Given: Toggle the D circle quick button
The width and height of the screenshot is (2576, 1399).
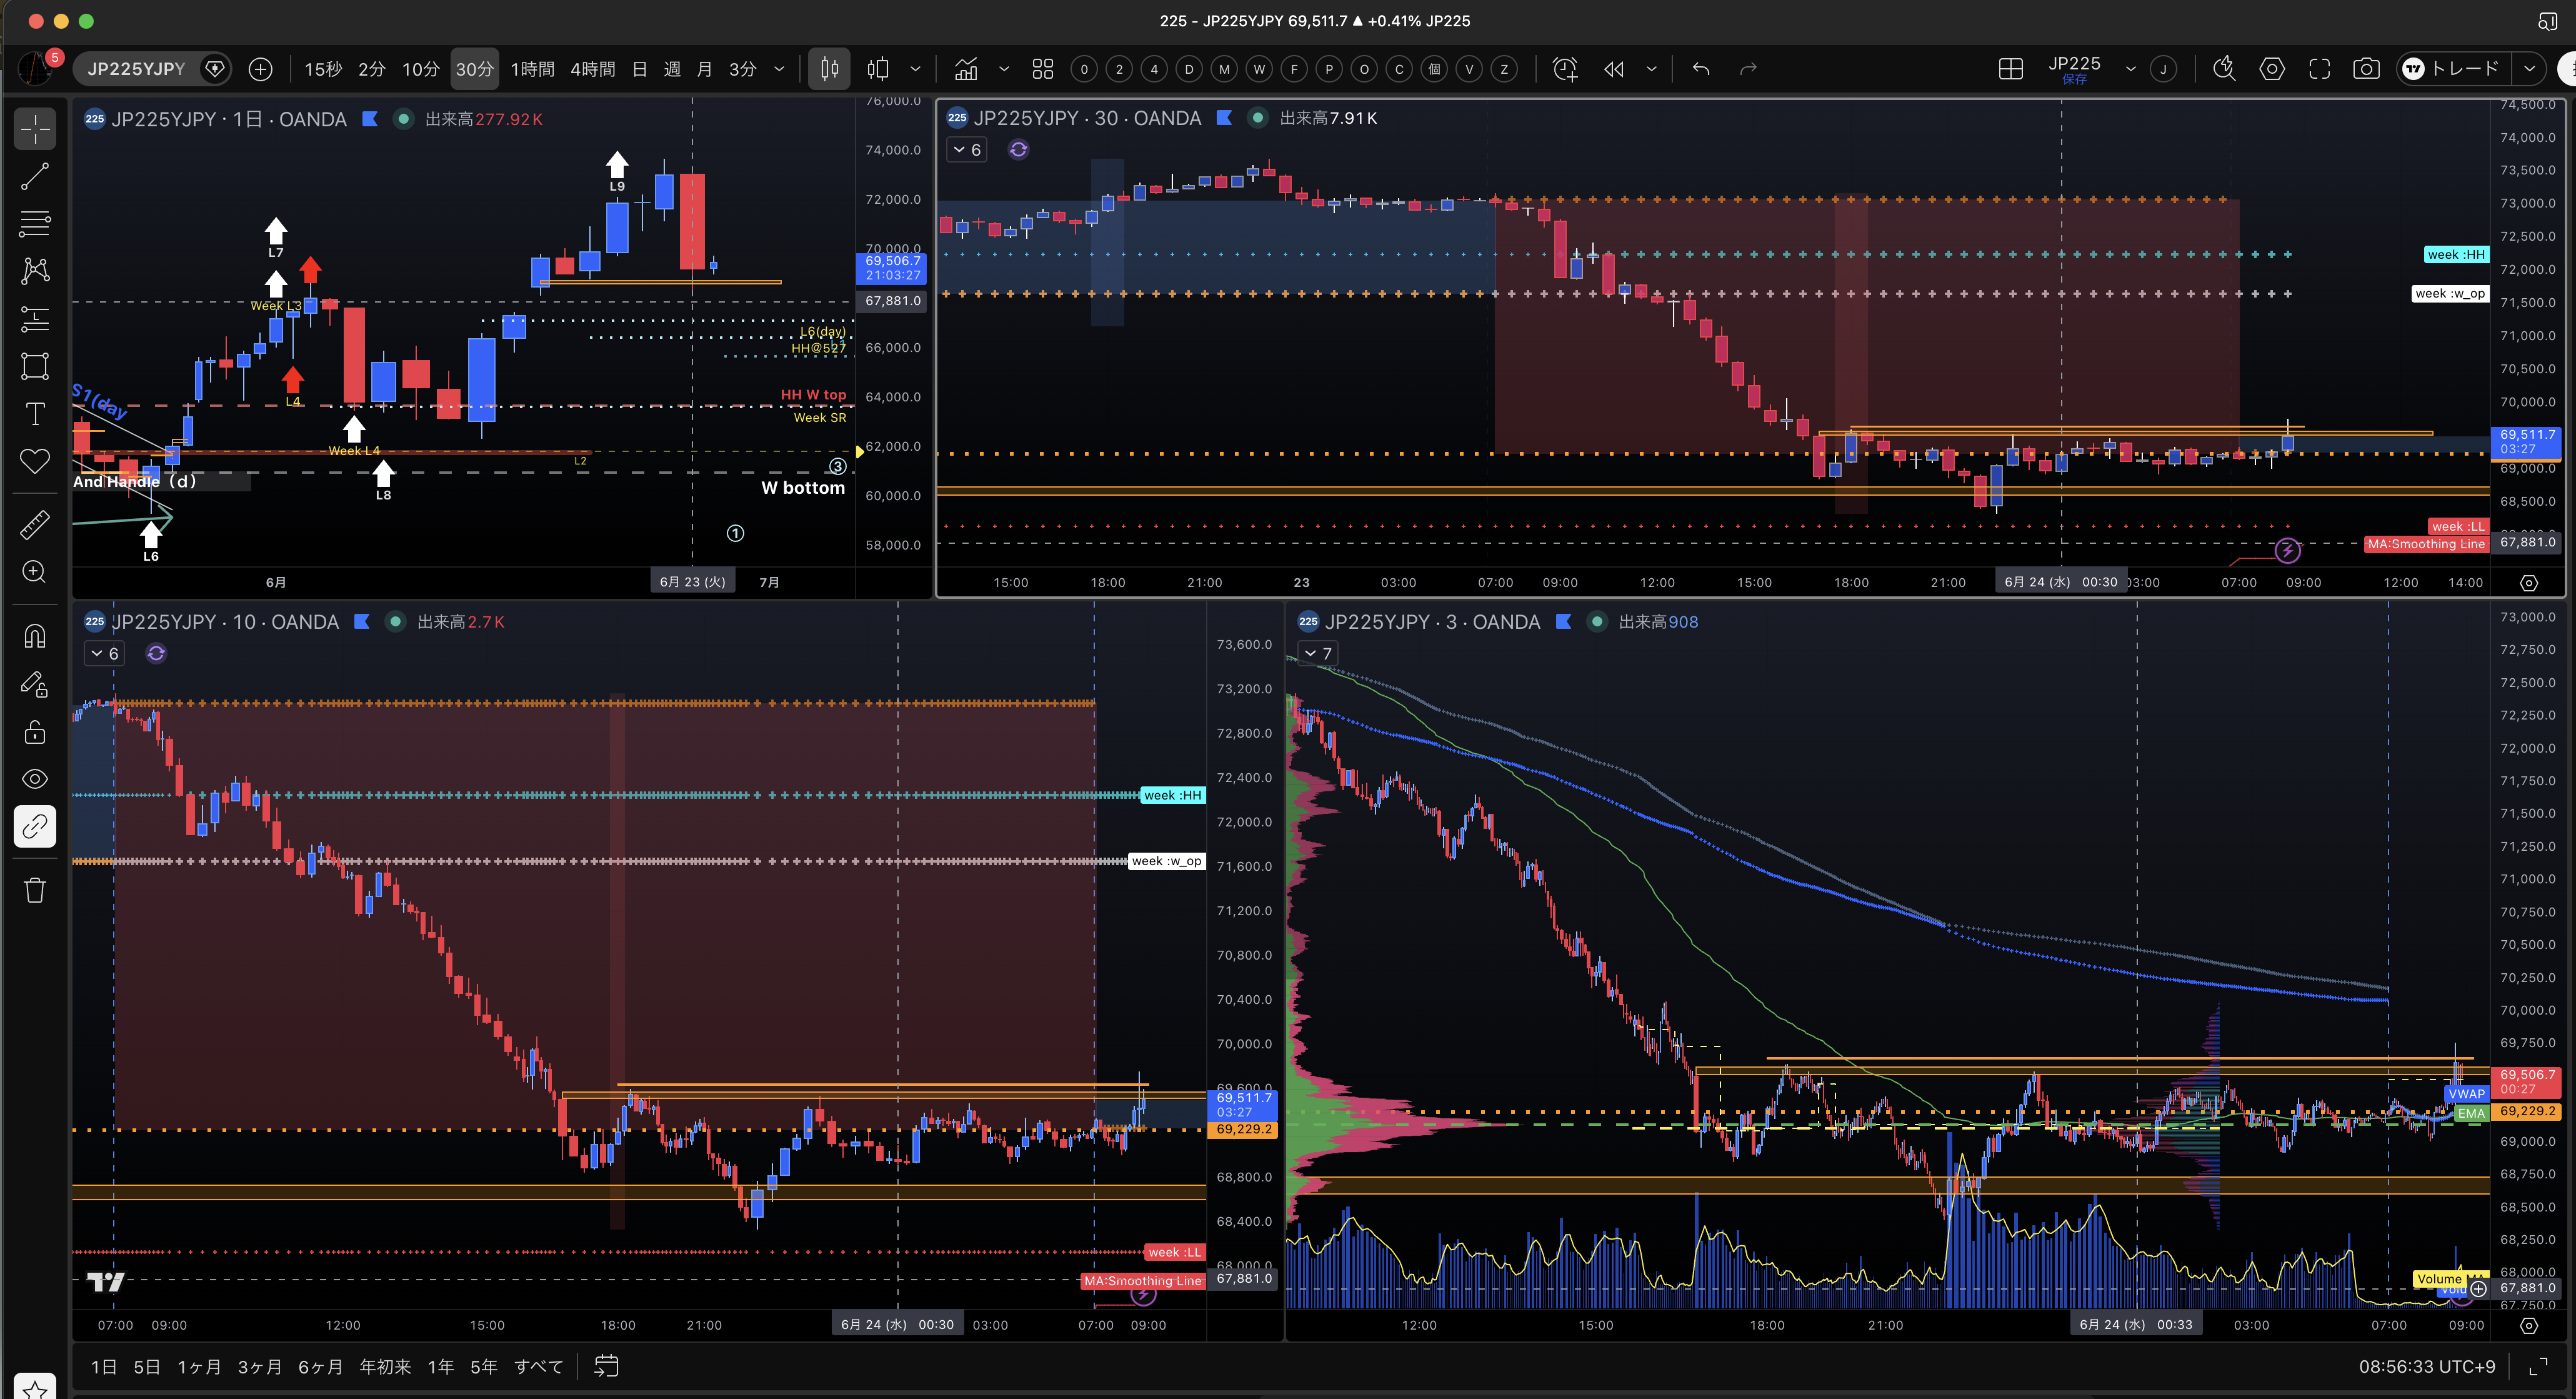Looking at the screenshot, I should point(1189,69).
